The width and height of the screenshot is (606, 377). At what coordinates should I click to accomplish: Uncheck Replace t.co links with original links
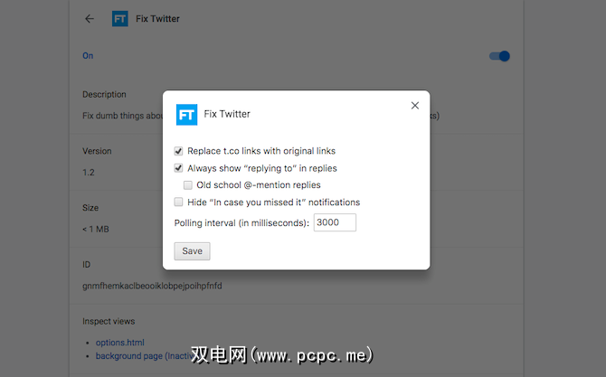click(178, 151)
